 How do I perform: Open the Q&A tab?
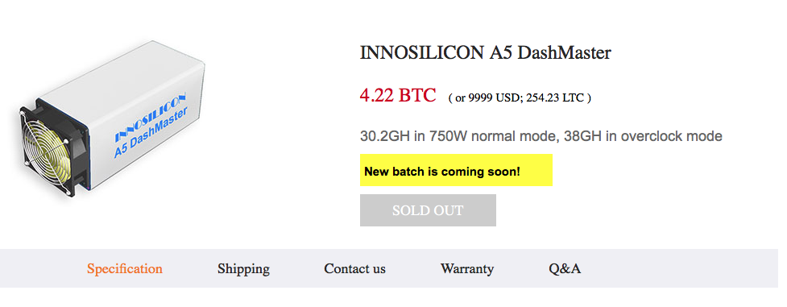pyautogui.click(x=565, y=269)
